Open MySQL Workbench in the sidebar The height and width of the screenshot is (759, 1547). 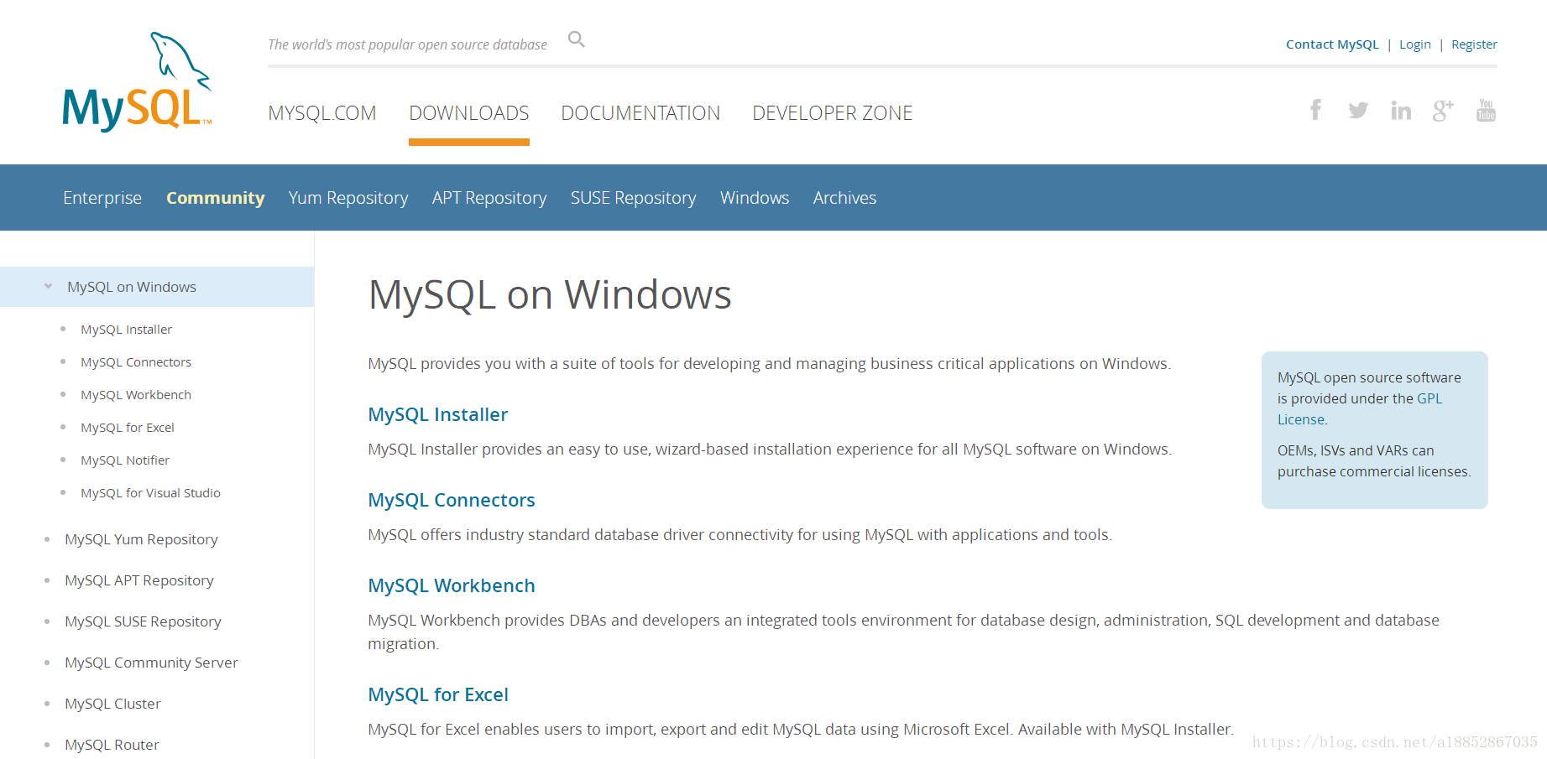(x=136, y=395)
